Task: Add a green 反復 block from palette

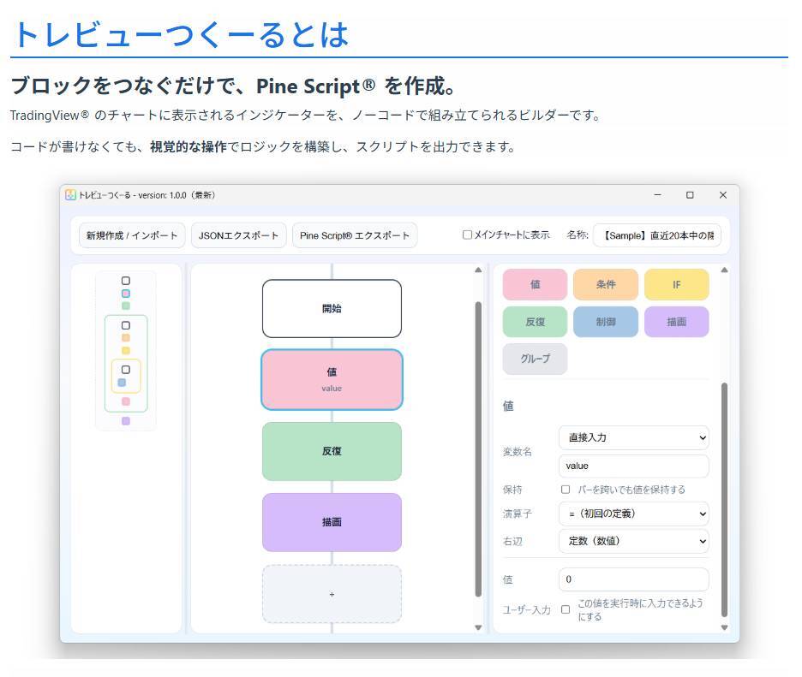Action: 535,322
